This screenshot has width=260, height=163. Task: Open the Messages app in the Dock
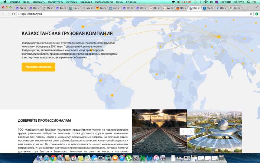click(94, 158)
